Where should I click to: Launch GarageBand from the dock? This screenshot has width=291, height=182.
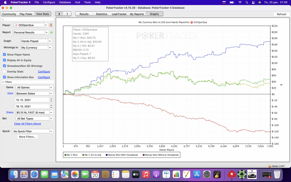coord(217,175)
